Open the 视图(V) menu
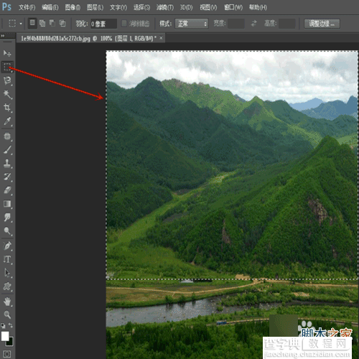The width and height of the screenshot is (359, 359). [x=208, y=7]
